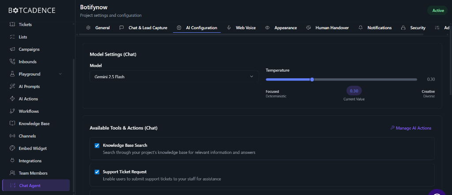The width and height of the screenshot is (452, 195).
Task: Open Campaigns from the sidebar
Action: (x=36, y=50)
